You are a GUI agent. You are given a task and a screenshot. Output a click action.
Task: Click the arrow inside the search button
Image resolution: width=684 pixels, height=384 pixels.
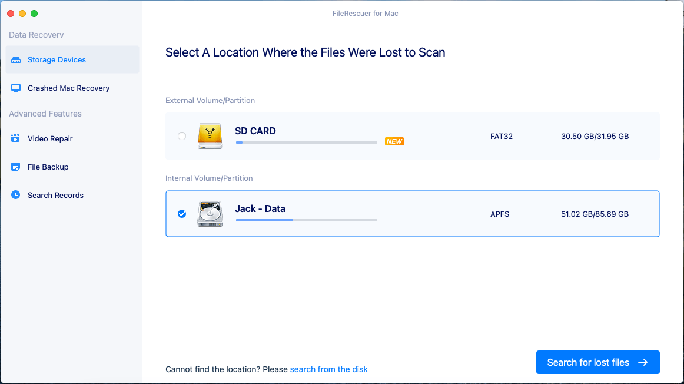[642, 362]
